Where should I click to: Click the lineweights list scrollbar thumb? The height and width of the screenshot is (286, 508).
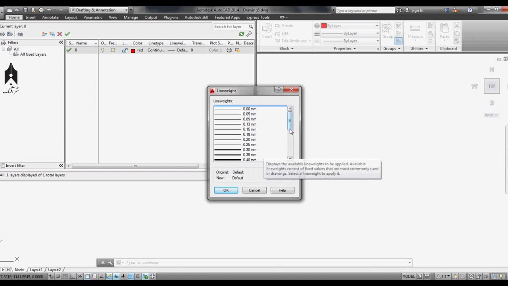pyautogui.click(x=290, y=121)
